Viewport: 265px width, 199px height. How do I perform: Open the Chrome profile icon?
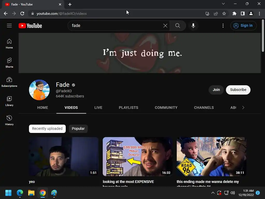(251, 13)
